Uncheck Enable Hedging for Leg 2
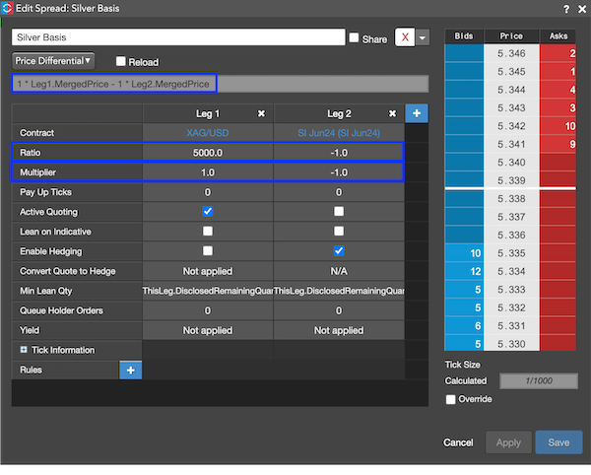 [339, 250]
